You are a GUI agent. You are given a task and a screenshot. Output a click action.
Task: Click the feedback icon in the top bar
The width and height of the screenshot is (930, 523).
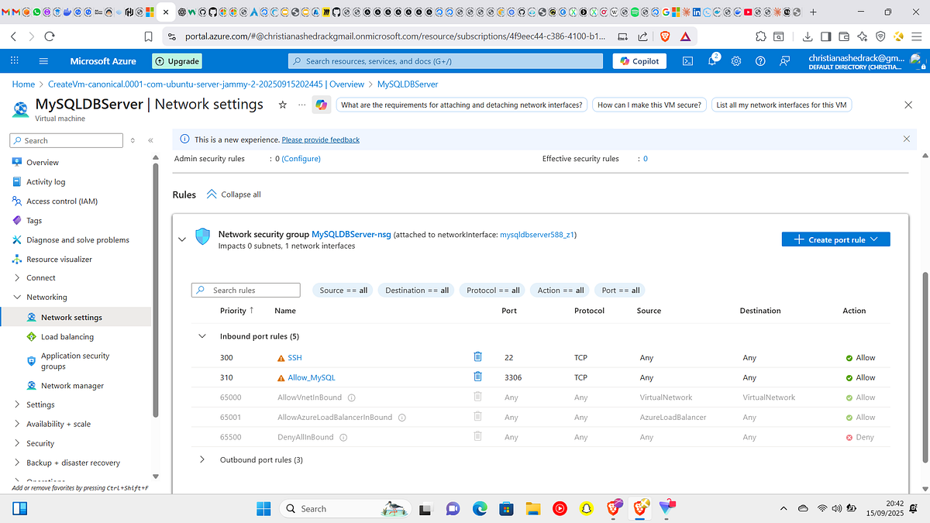[784, 60]
